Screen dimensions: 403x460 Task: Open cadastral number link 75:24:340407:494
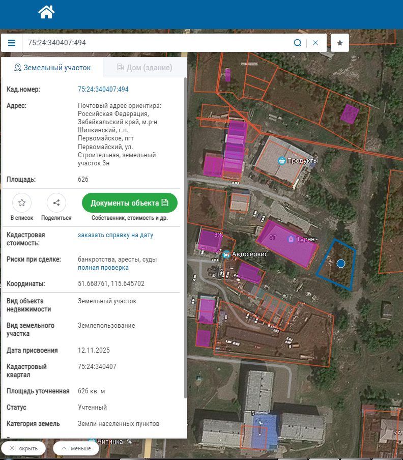tap(103, 89)
